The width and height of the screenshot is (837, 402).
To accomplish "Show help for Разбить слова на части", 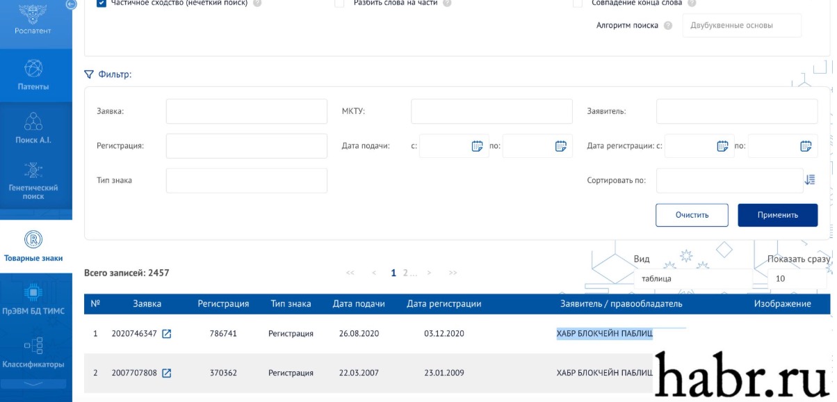I will 447,3.
